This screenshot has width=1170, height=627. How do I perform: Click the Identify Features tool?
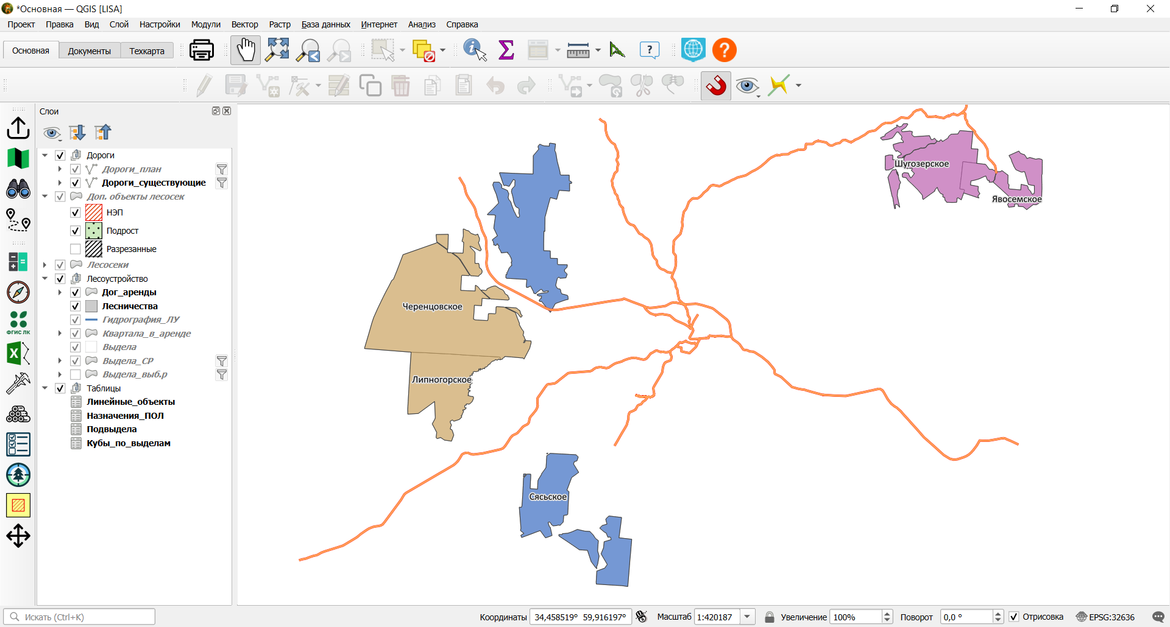475,50
